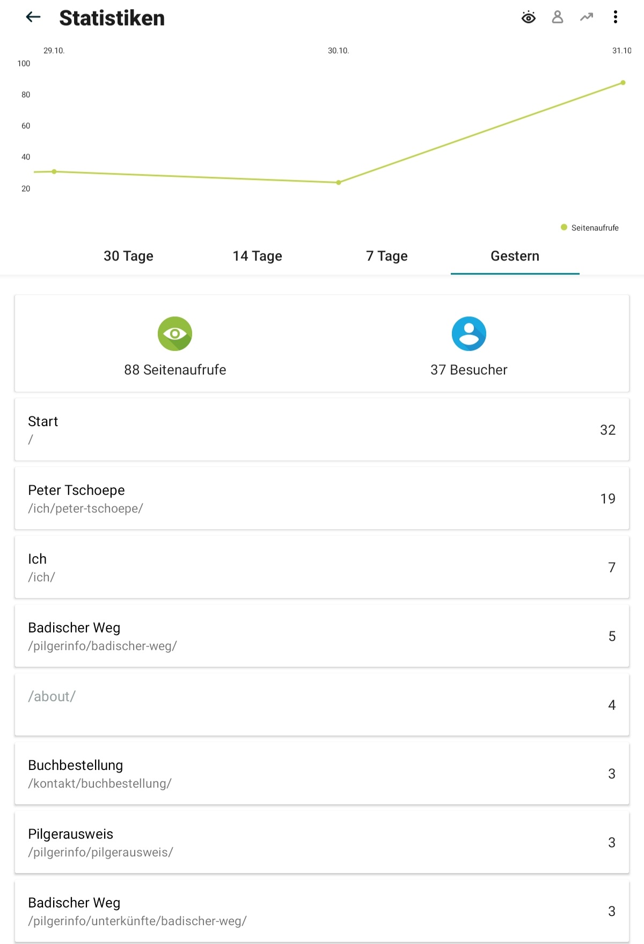This screenshot has width=644, height=944.
Task: Tap the green Seitenaufrufe eye icon
Action: coord(175,334)
